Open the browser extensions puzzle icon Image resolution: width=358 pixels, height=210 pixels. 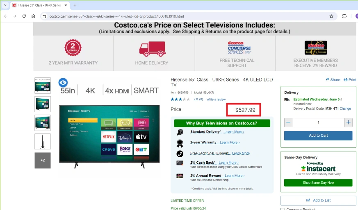click(x=344, y=16)
